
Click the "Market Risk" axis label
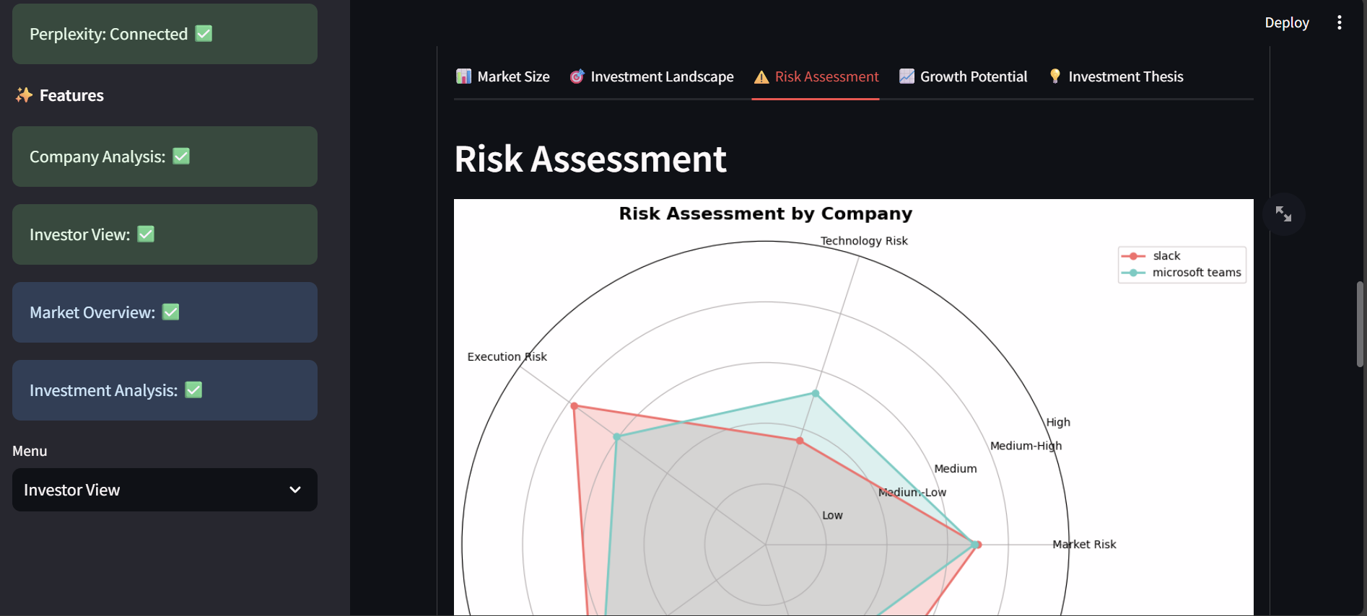pyautogui.click(x=1084, y=544)
